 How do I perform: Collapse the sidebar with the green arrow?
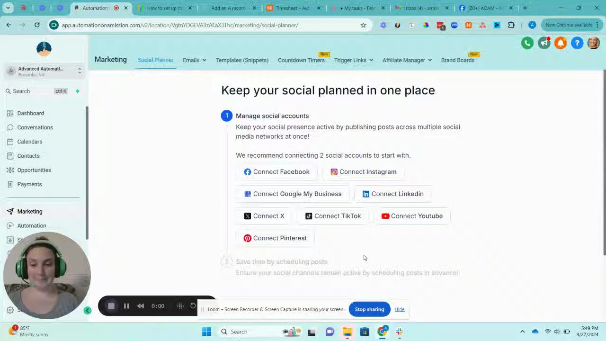87,311
